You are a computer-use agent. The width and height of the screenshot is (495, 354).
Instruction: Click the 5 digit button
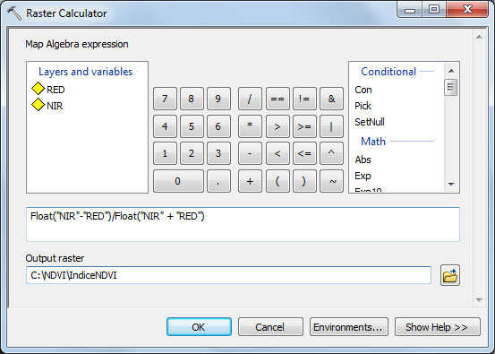pos(192,126)
